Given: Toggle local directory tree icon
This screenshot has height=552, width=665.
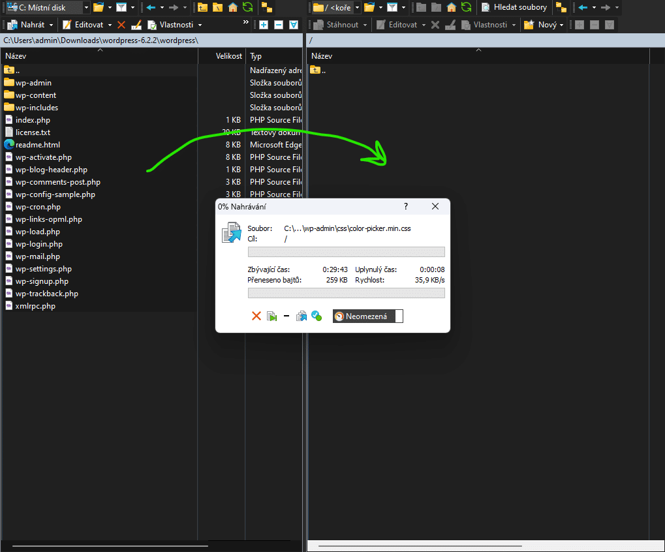Looking at the screenshot, I should tap(267, 7).
